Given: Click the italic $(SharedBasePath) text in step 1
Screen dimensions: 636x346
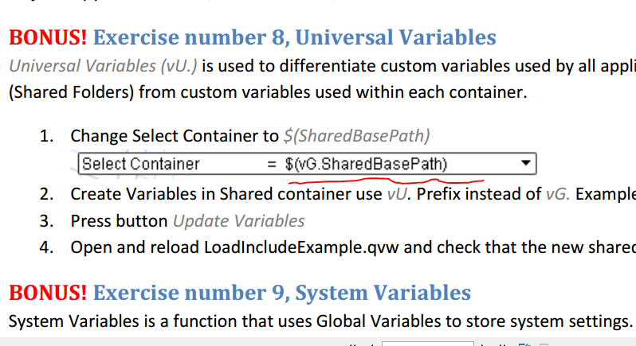Looking at the screenshot, I should tap(356, 136).
